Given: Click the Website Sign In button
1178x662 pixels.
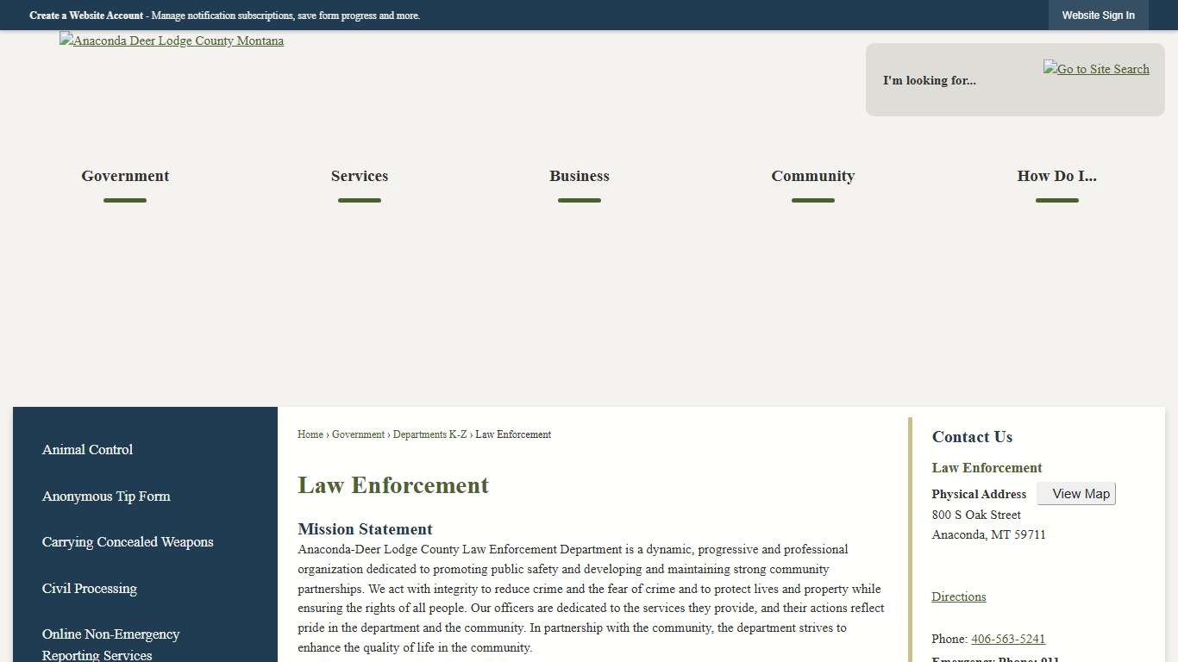Looking at the screenshot, I should [x=1098, y=15].
